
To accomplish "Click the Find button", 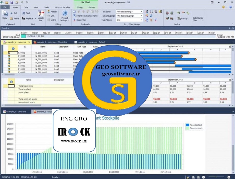I will [x=26, y=13].
